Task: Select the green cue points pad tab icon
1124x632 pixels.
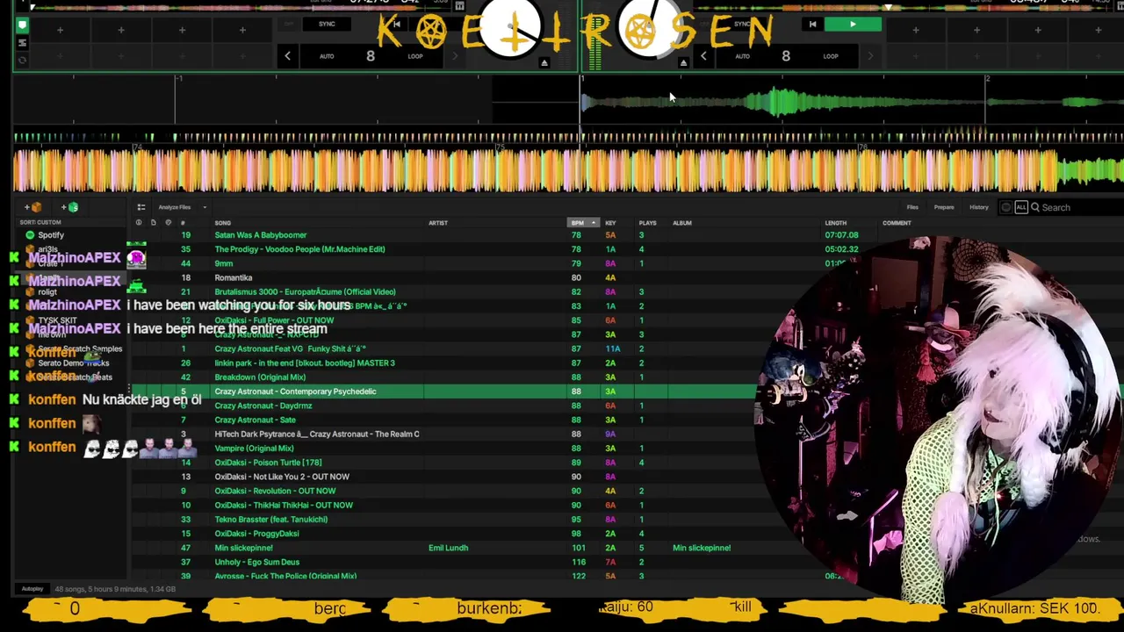Action: click(x=23, y=25)
